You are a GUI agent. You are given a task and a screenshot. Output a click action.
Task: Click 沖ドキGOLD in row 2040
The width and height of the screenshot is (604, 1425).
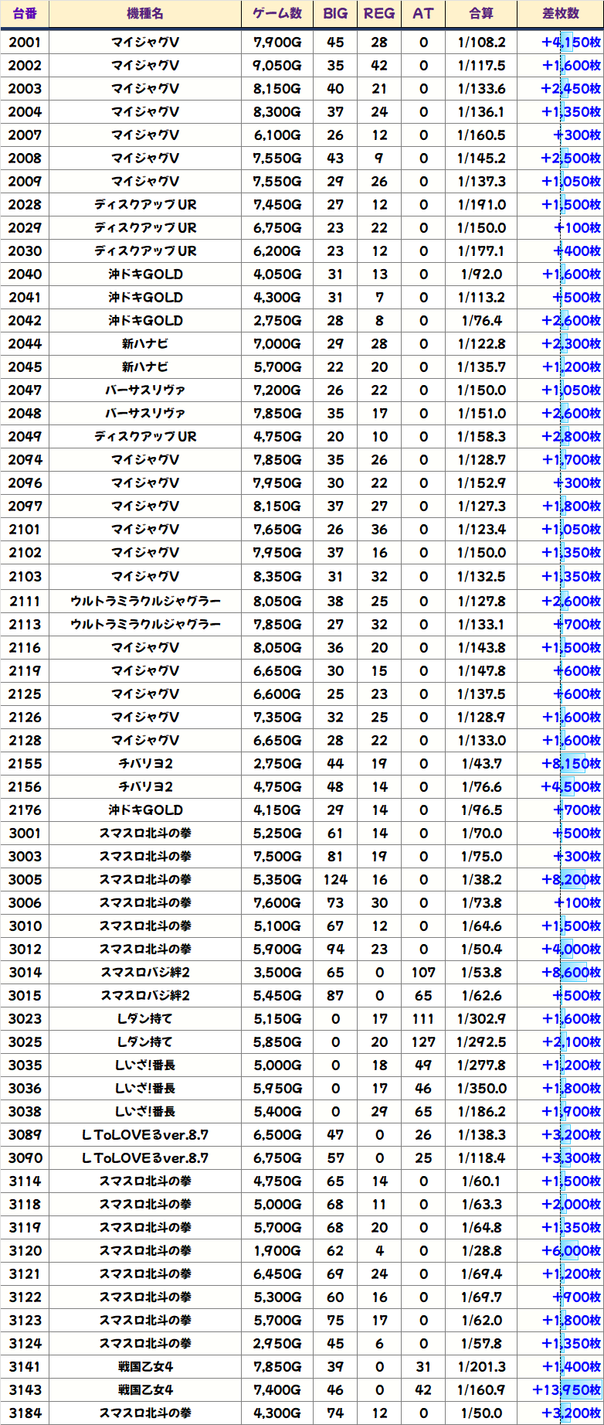point(145,274)
